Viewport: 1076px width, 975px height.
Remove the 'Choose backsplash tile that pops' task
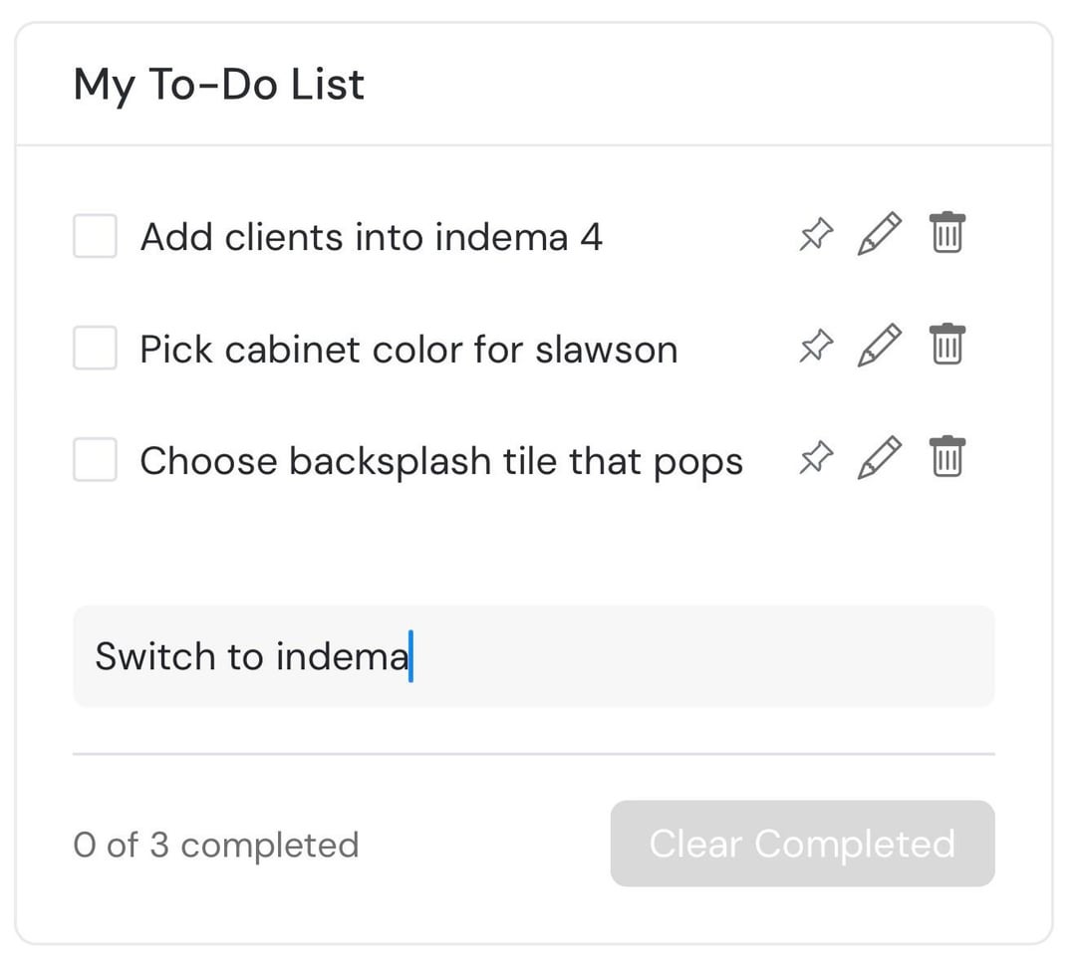(x=946, y=456)
